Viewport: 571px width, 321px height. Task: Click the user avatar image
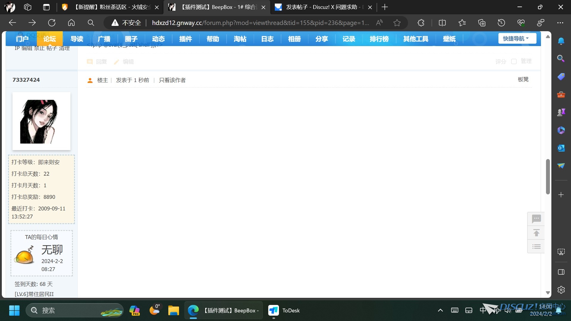pos(41,121)
